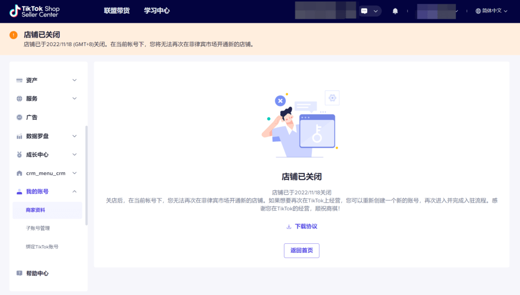
Task: Click the TikTok Shop Seller Center logo
Action: pos(33,10)
